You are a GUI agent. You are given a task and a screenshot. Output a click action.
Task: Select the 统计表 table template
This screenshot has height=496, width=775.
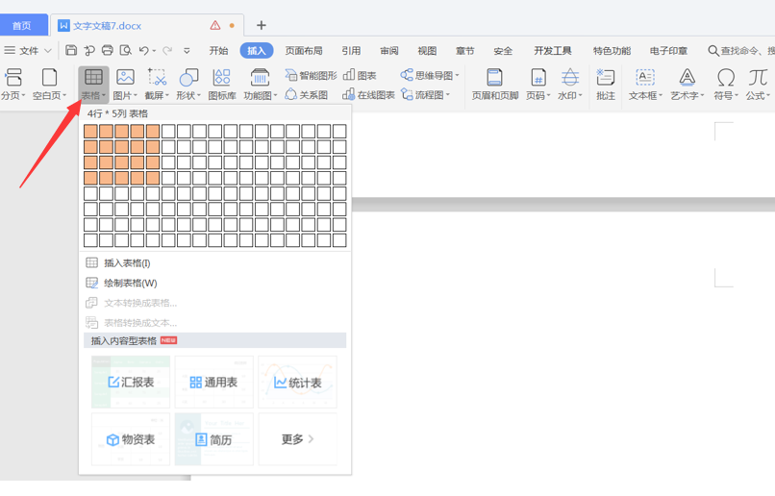pyautogui.click(x=297, y=382)
